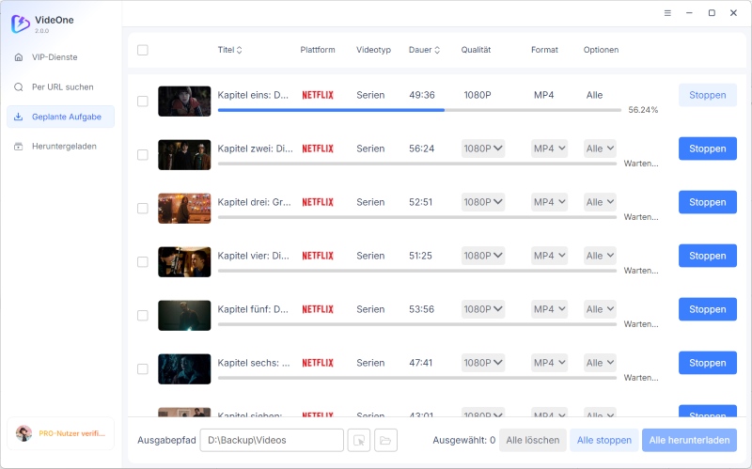
Task: Click Stoppen for Kapitel zwei
Action: coord(708,149)
